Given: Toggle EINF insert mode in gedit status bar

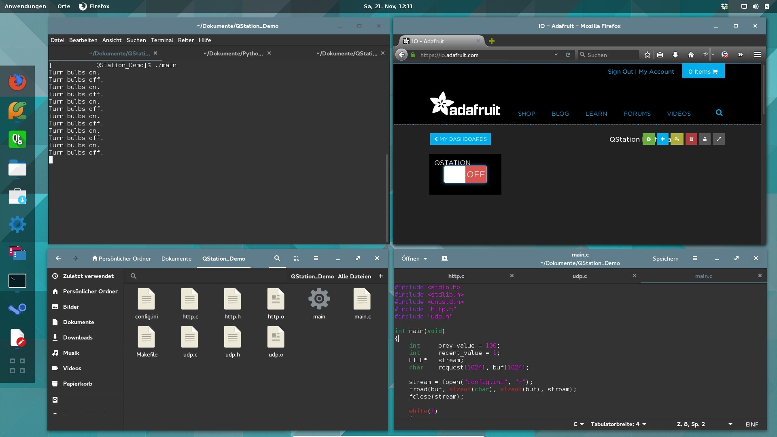Looking at the screenshot, I should (752, 424).
